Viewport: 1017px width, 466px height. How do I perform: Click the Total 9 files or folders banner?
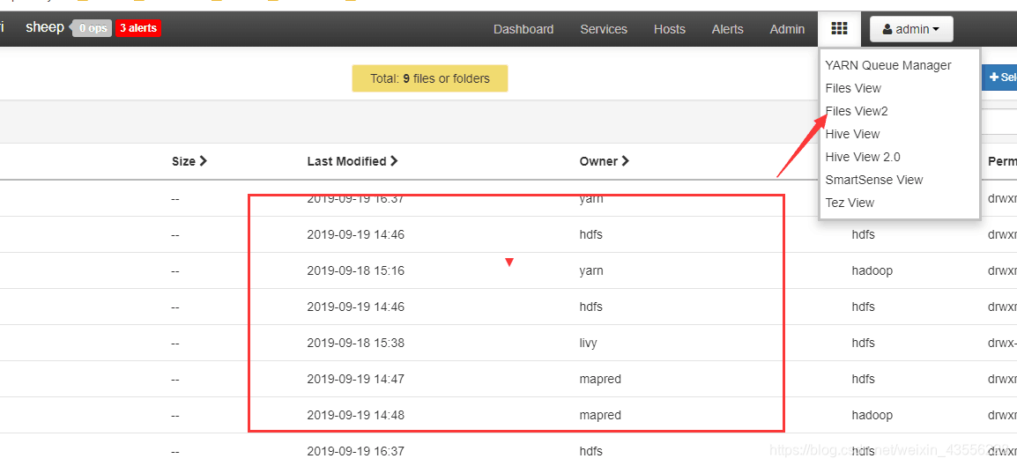click(x=430, y=78)
